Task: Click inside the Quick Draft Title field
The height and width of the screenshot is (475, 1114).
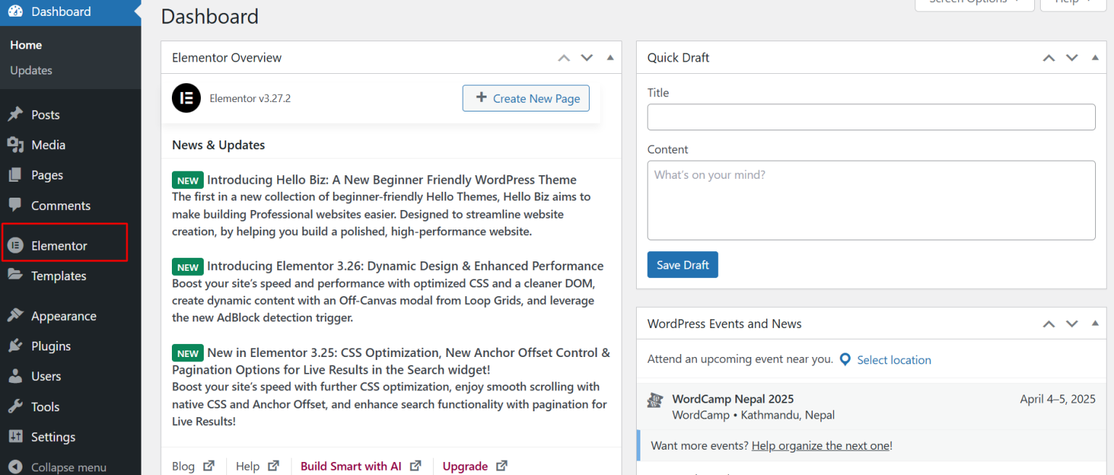Action: click(x=870, y=117)
